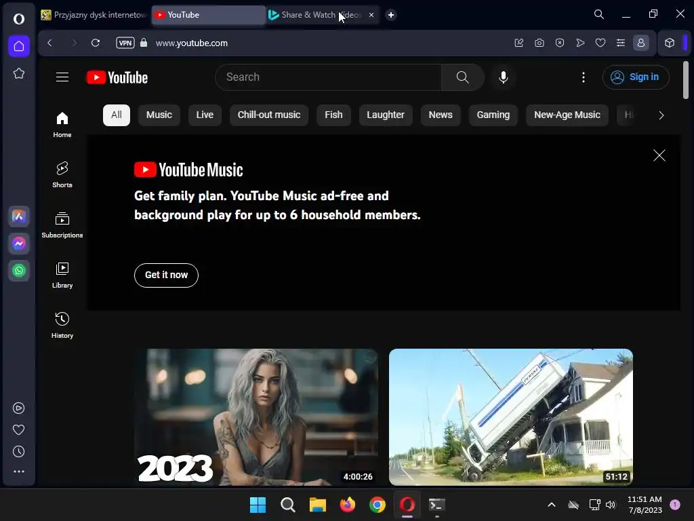Open sidebar setup three dots
This screenshot has height=521, width=694.
(x=18, y=471)
